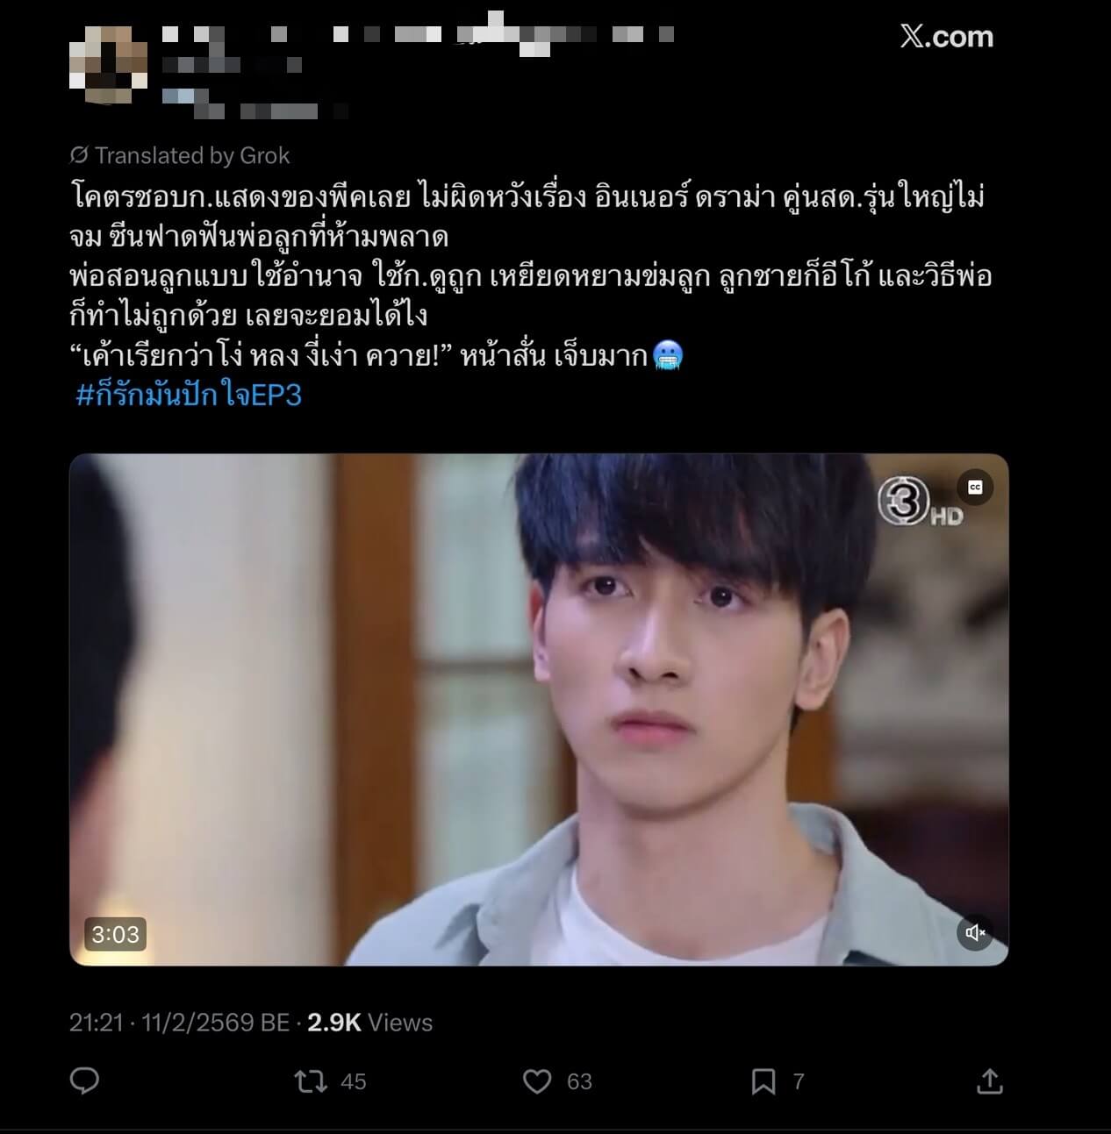1111x1134 pixels.
Task: Bookmark this post
Action: [763, 1081]
